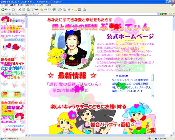Open the トップページ link in sidebar
Viewport: 175px width, 140px height.
tap(12, 47)
